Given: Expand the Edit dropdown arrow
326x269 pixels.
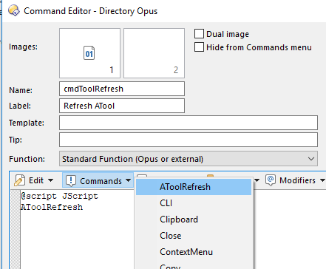Looking at the screenshot, I should 50,180.
